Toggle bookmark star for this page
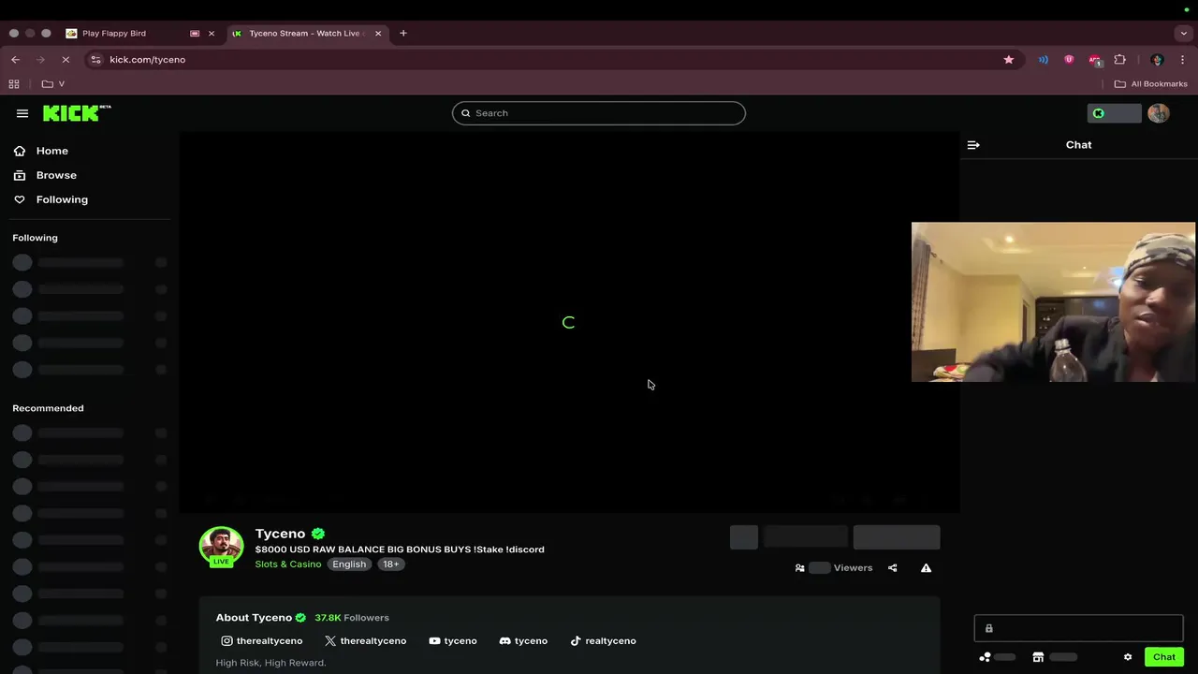The width and height of the screenshot is (1198, 674). [x=1009, y=59]
